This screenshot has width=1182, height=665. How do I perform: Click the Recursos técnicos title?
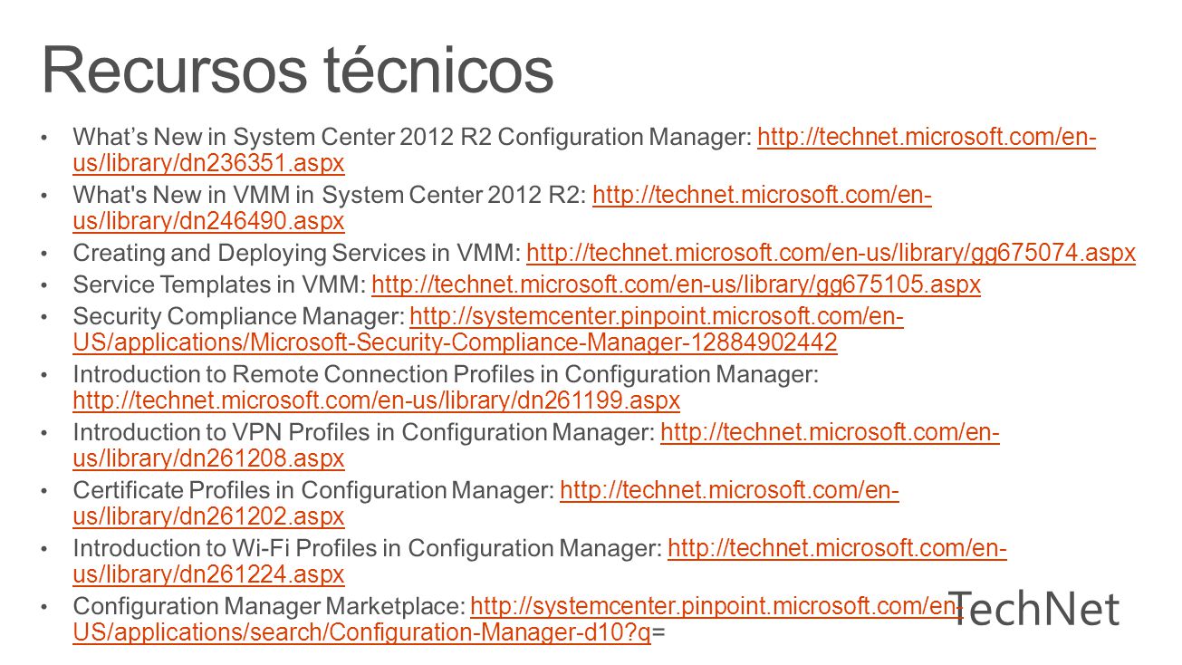(298, 70)
